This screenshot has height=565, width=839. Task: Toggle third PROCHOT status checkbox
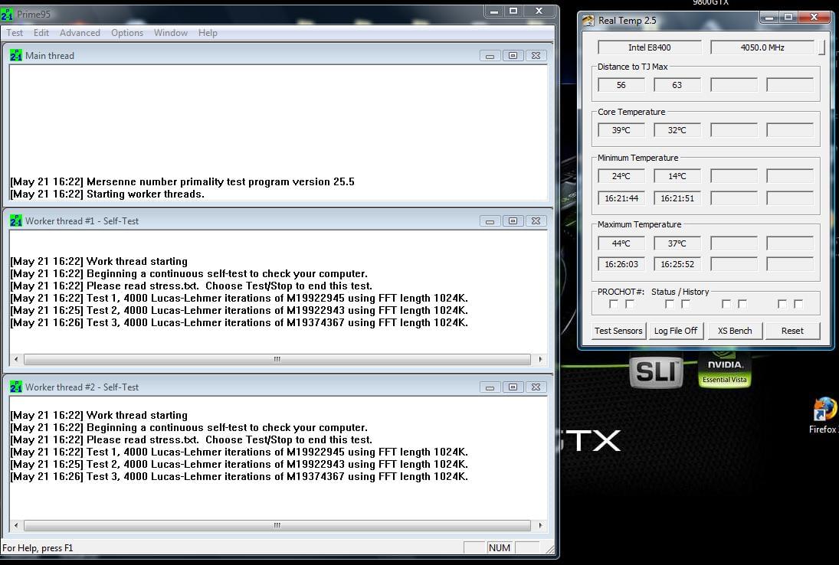(x=670, y=304)
